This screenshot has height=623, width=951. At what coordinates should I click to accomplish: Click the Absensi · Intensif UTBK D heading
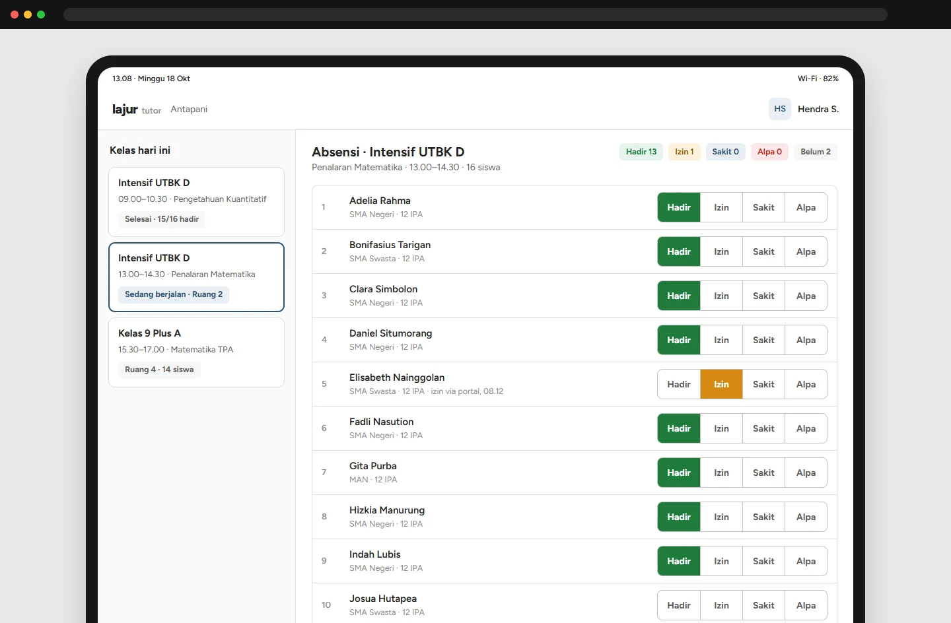388,152
